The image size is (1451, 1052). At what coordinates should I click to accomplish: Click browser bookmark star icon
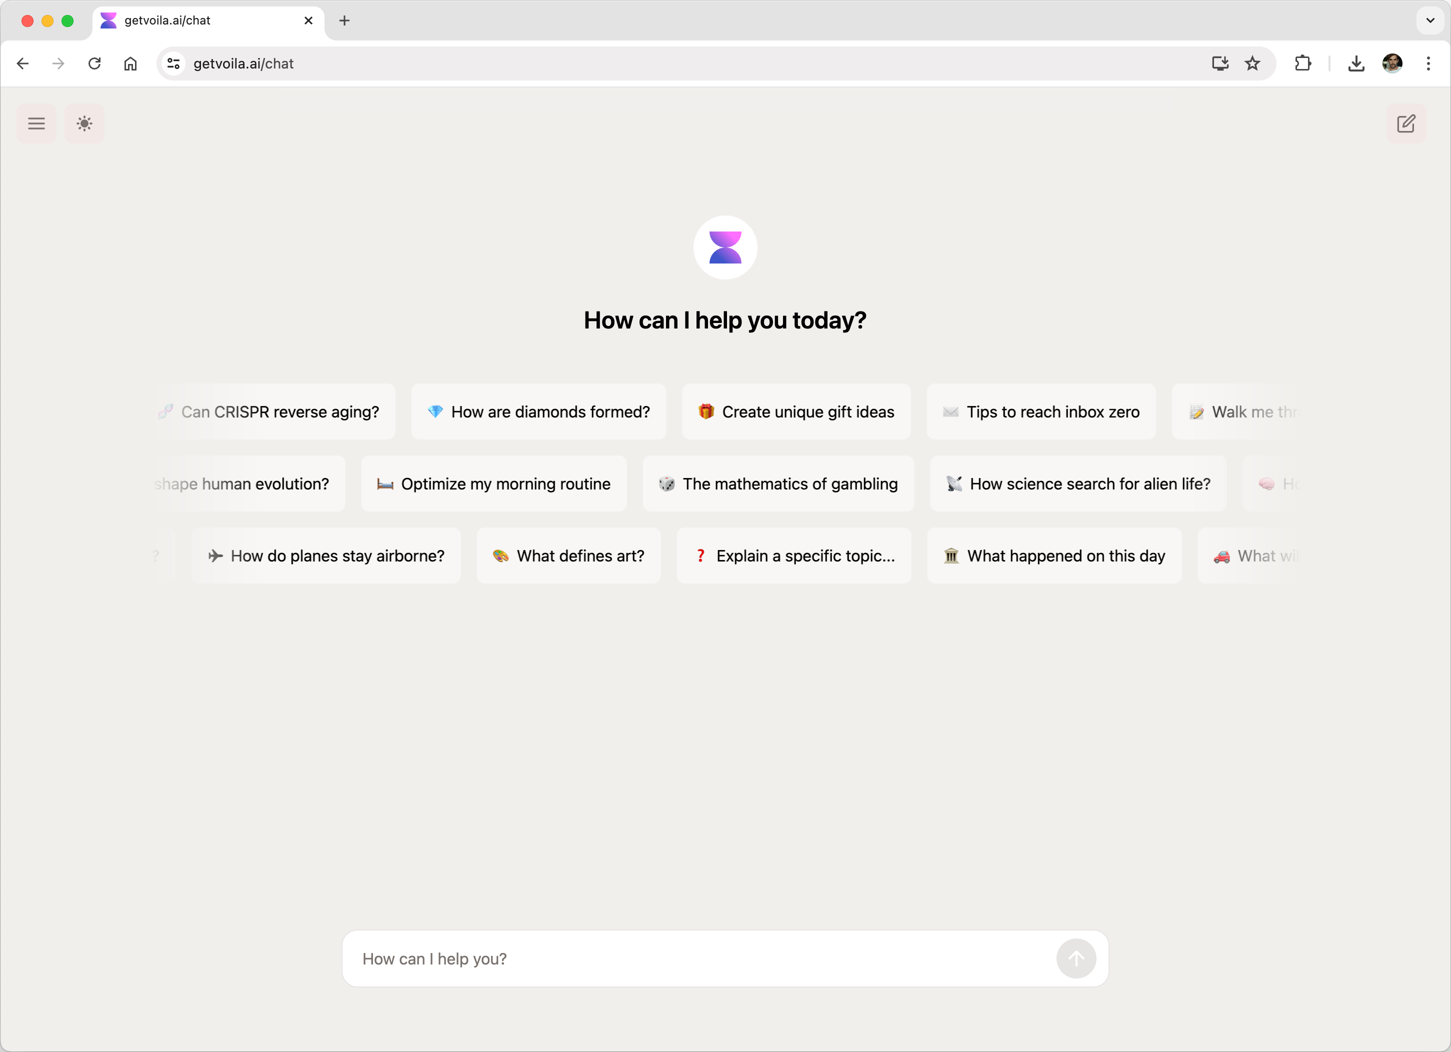pyautogui.click(x=1254, y=63)
